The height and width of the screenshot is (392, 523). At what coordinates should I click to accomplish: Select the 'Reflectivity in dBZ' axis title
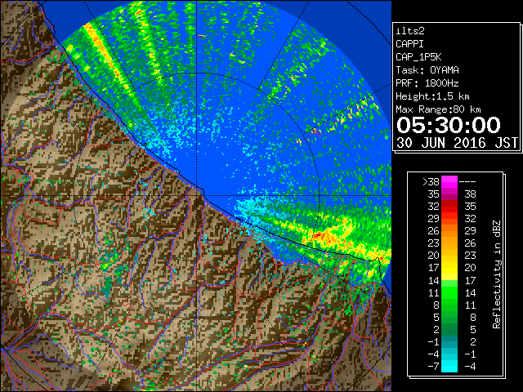(497, 274)
